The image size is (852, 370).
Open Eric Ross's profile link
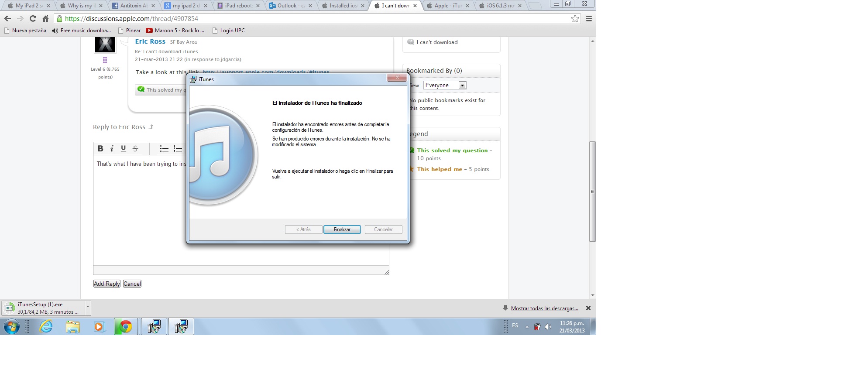(150, 41)
